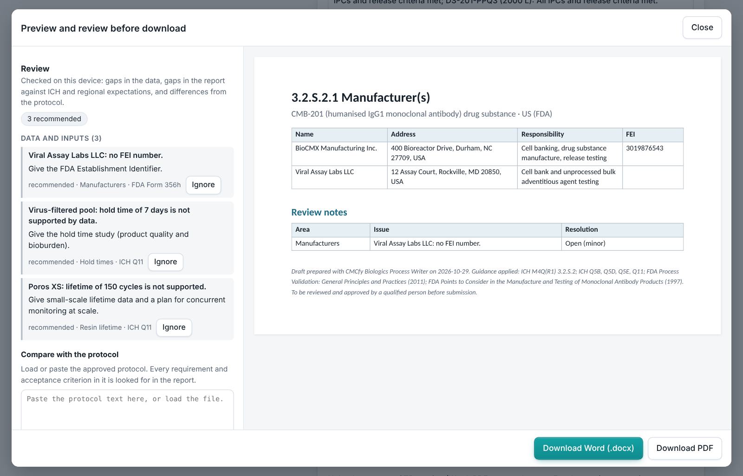Click the 'Resolution' column header
The image size is (743, 476).
[x=622, y=230]
